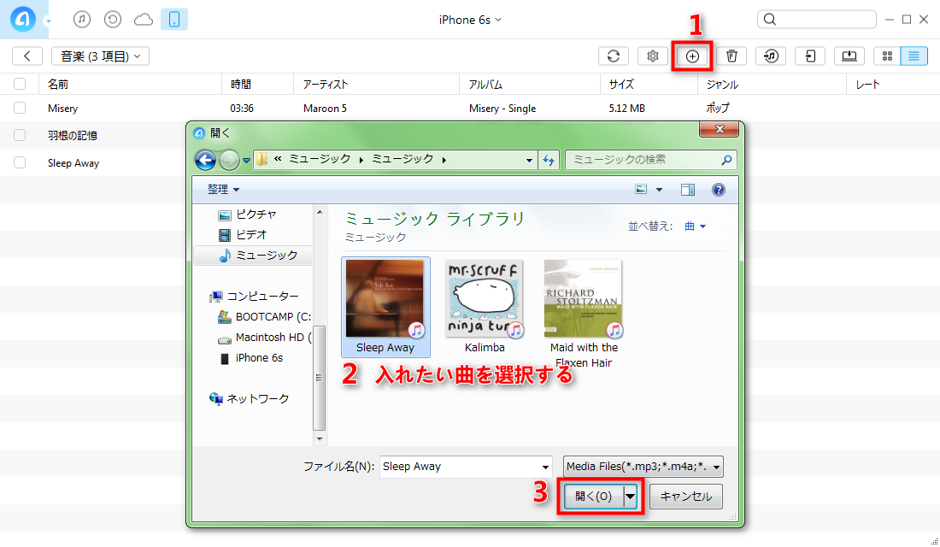
Task: Open Macintosh HD in sidebar
Action: tap(264, 337)
